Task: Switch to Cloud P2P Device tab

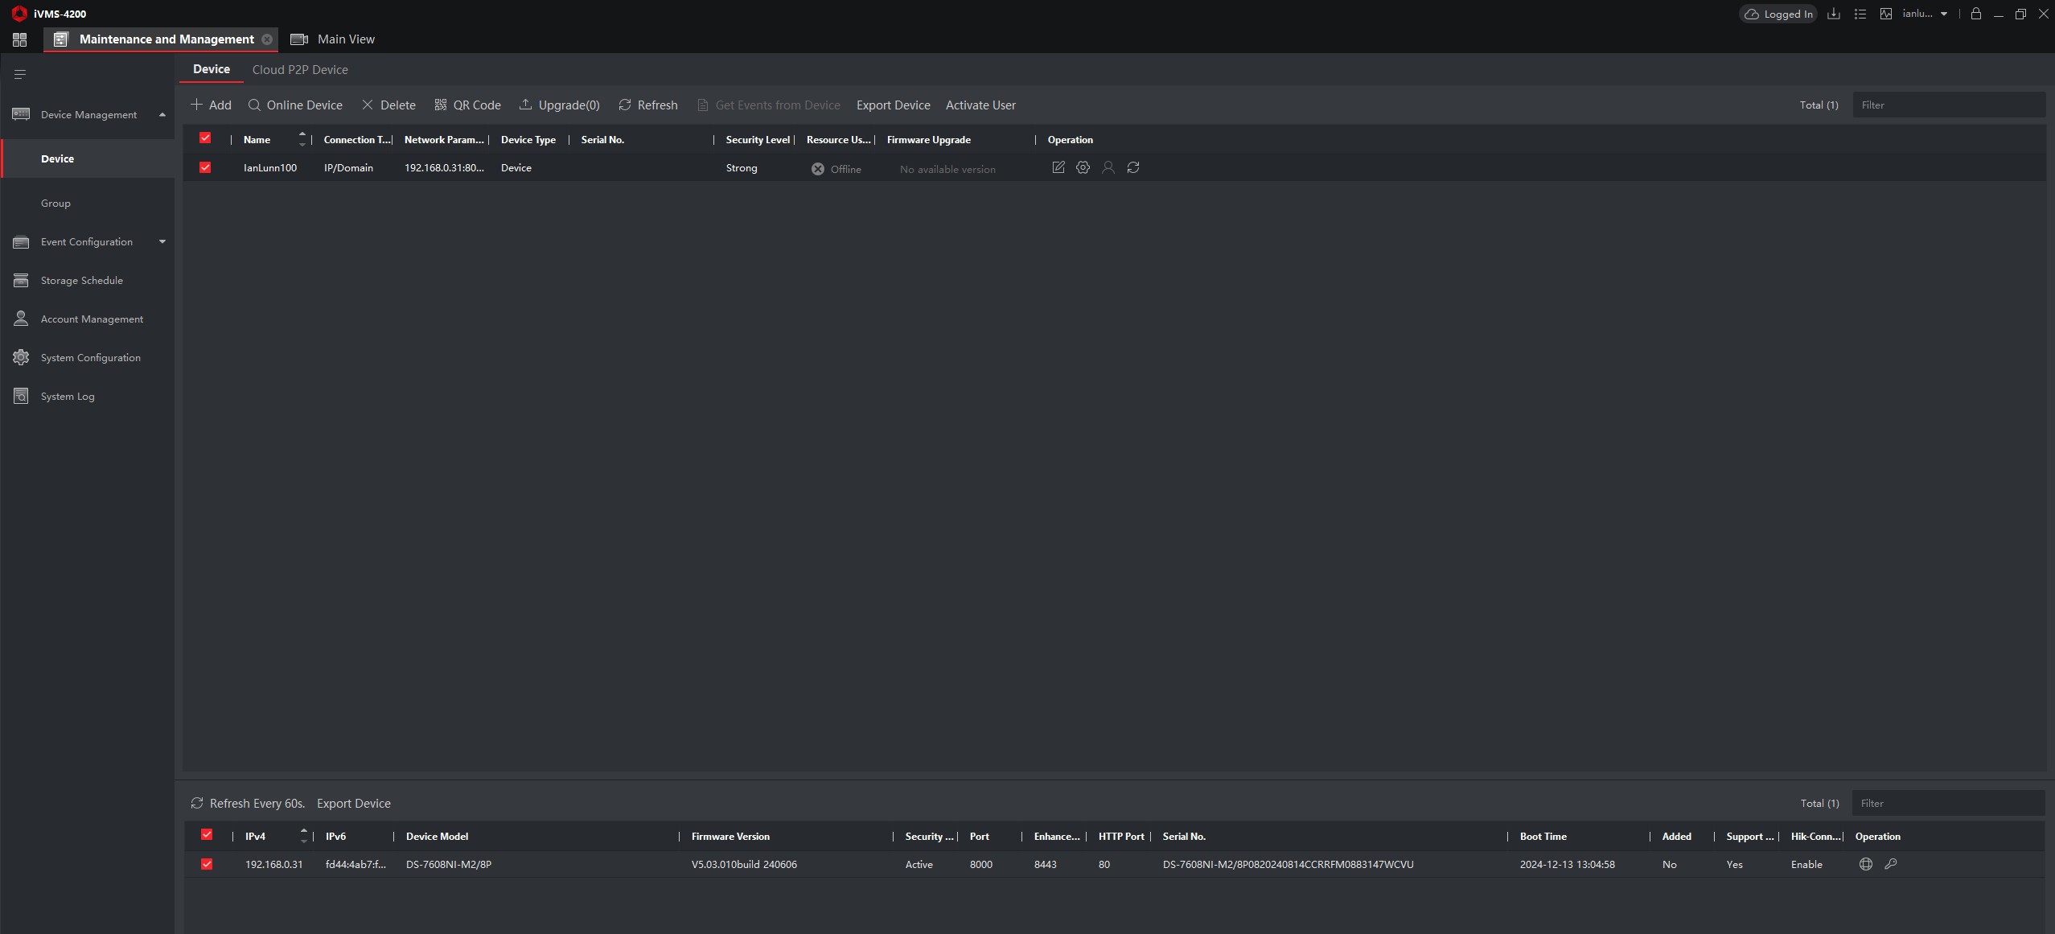Action: click(x=300, y=70)
